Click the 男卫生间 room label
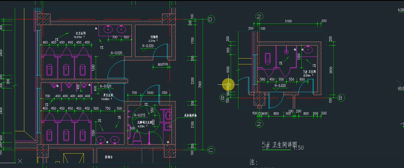 108,96
